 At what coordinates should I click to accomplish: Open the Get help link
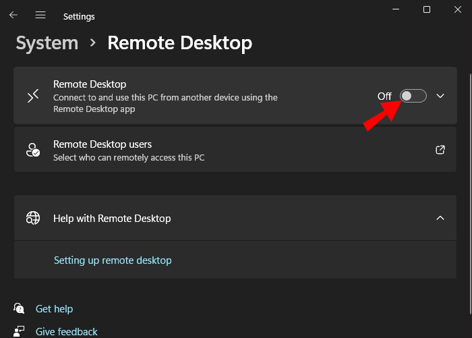coord(54,308)
